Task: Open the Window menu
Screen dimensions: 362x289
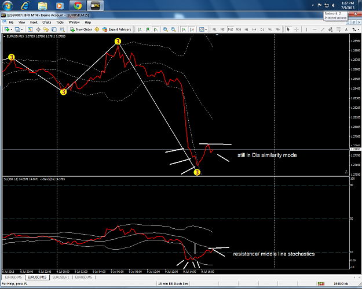Action: coord(74,23)
